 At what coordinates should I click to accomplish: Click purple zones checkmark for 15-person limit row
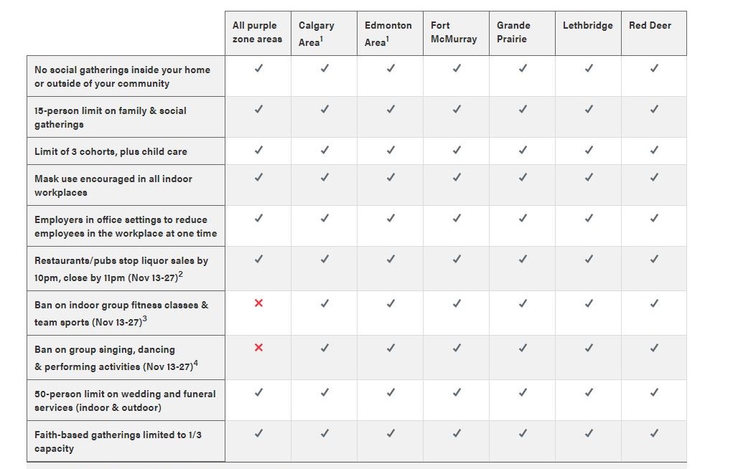(x=258, y=110)
